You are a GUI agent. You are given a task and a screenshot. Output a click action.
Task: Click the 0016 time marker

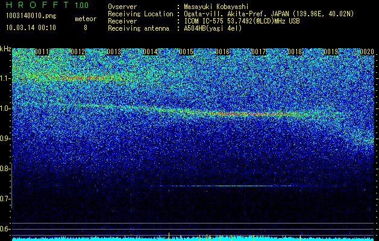point(222,52)
